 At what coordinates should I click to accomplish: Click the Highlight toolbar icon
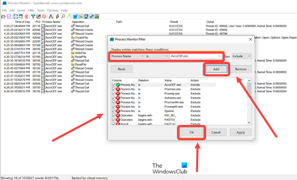(x=38, y=16)
